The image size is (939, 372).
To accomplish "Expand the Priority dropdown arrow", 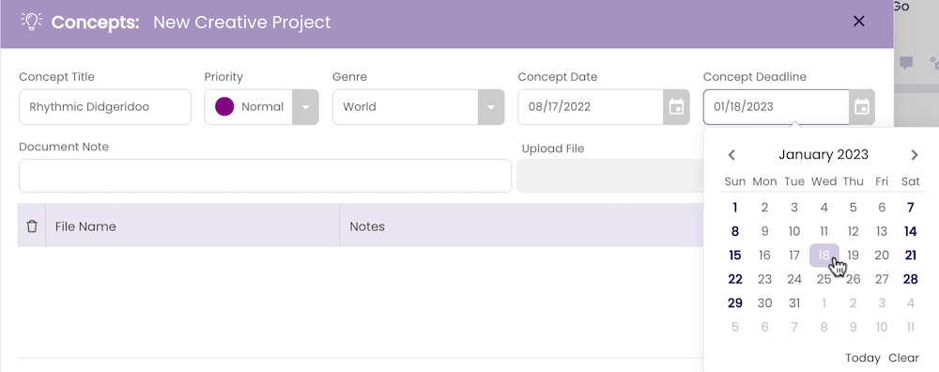I will 305,107.
